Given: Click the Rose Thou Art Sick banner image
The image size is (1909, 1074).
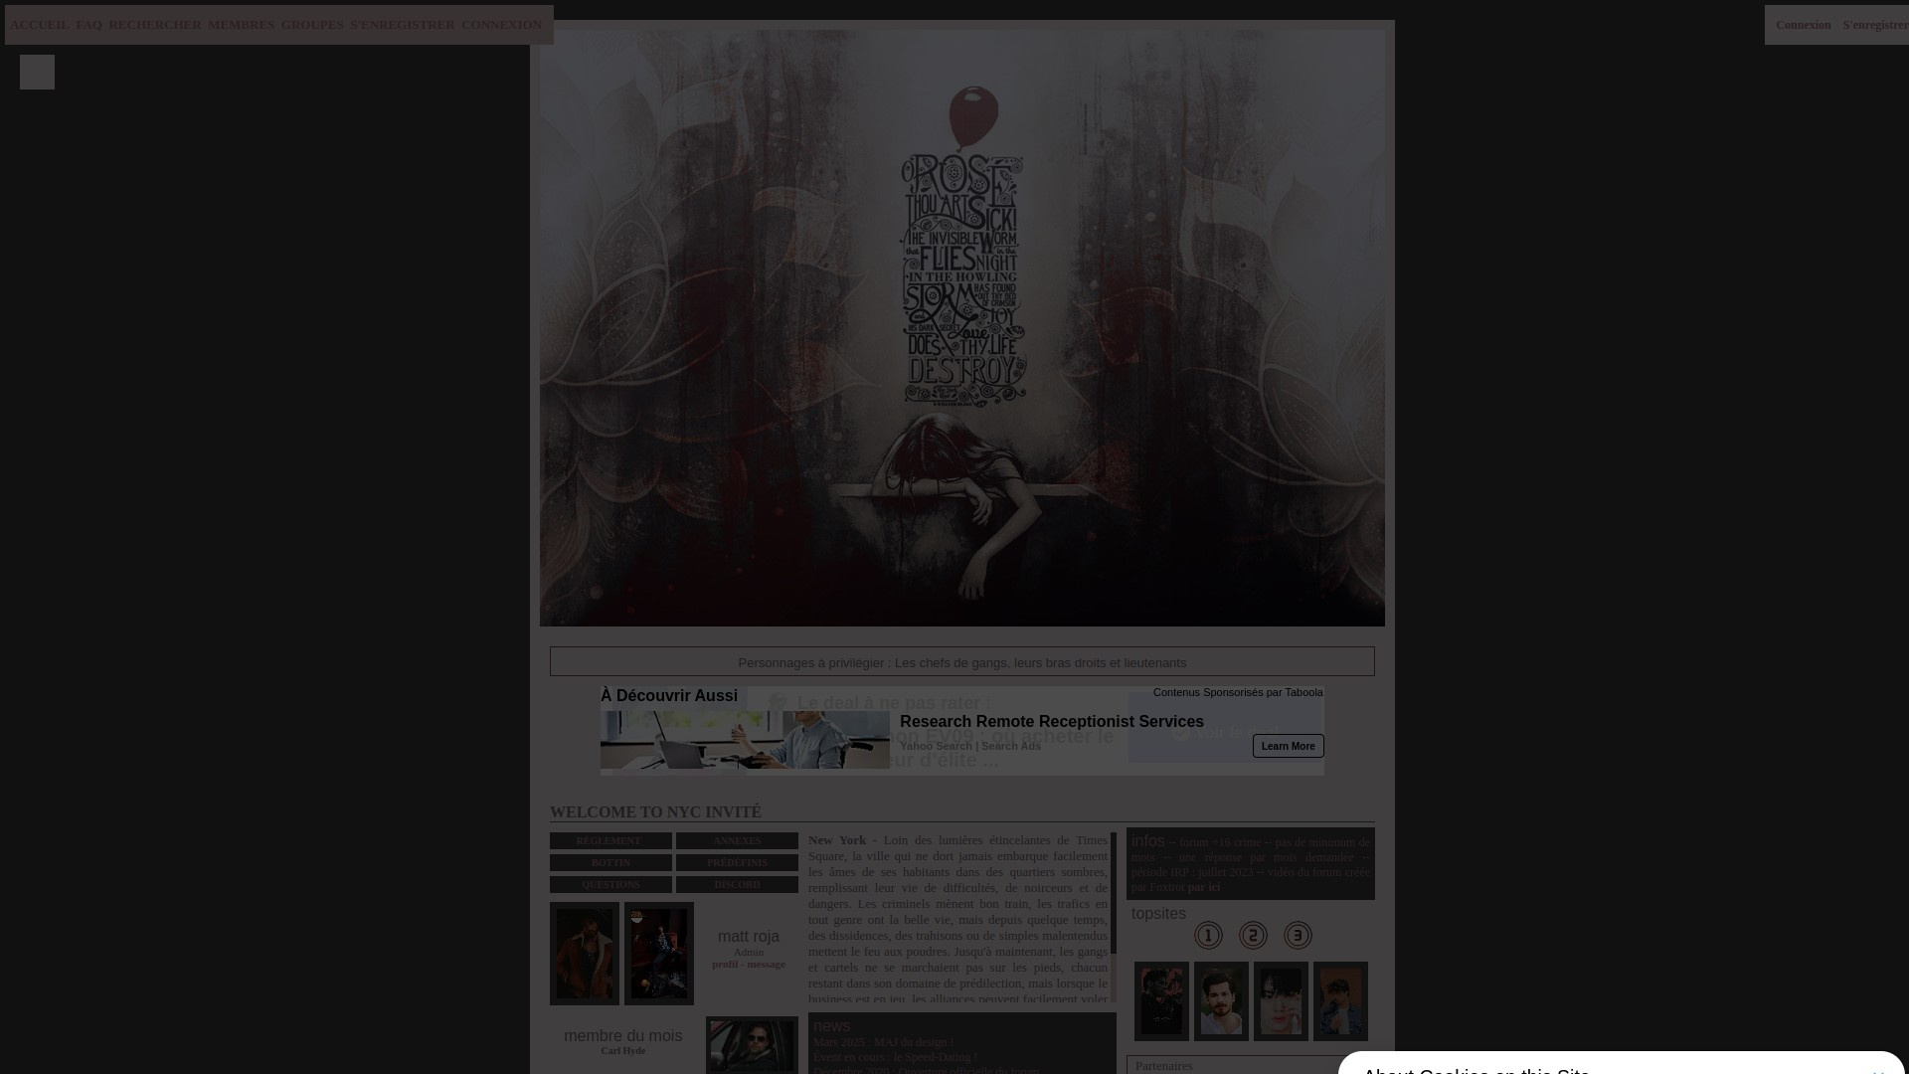Looking at the screenshot, I should [x=962, y=328].
